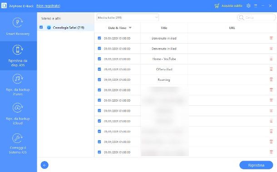The width and height of the screenshot is (277, 172).
Task: Select Ripristina da disp. iOS mode
Action: [18, 56]
